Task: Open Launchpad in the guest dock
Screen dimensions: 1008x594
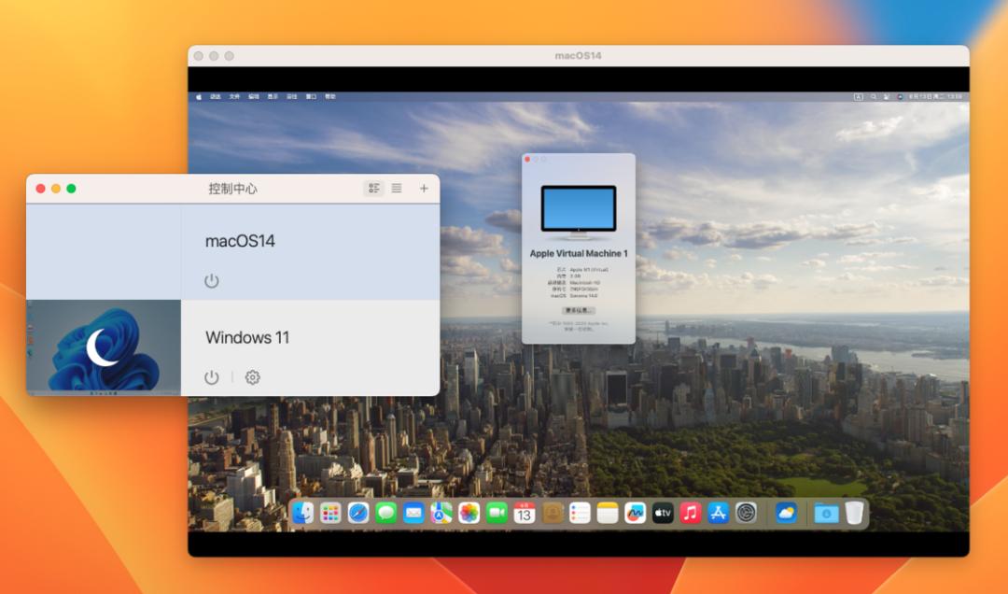Action: (x=330, y=513)
